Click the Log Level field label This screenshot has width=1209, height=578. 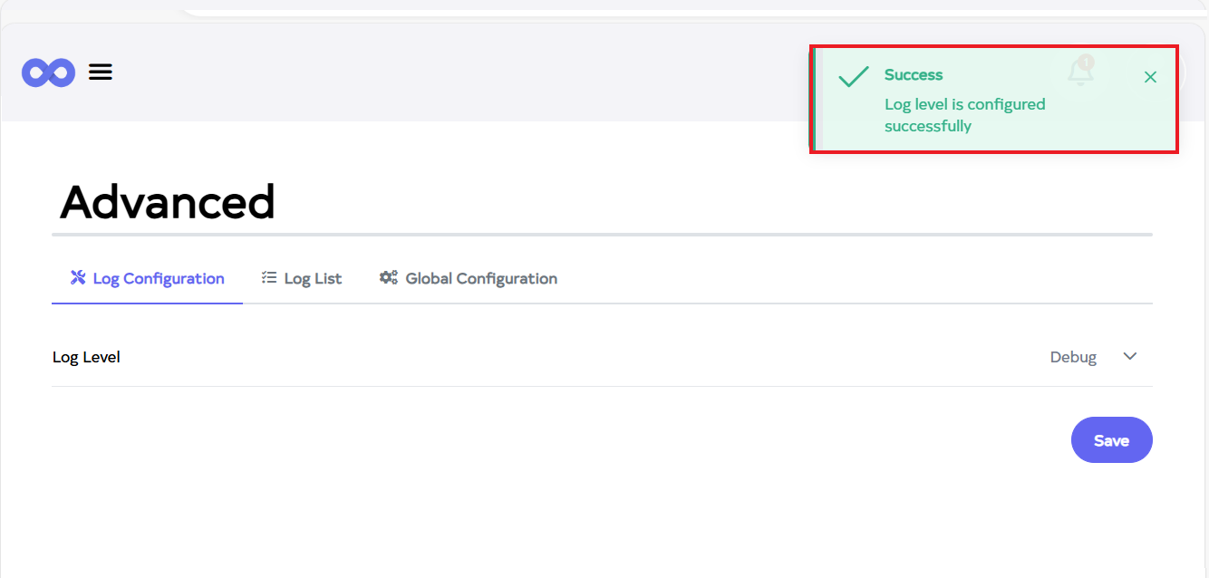pos(86,357)
